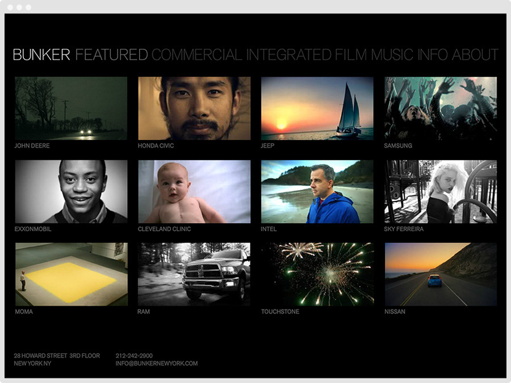Click the JOHN DEERE caption
The height and width of the screenshot is (383, 511).
point(32,146)
